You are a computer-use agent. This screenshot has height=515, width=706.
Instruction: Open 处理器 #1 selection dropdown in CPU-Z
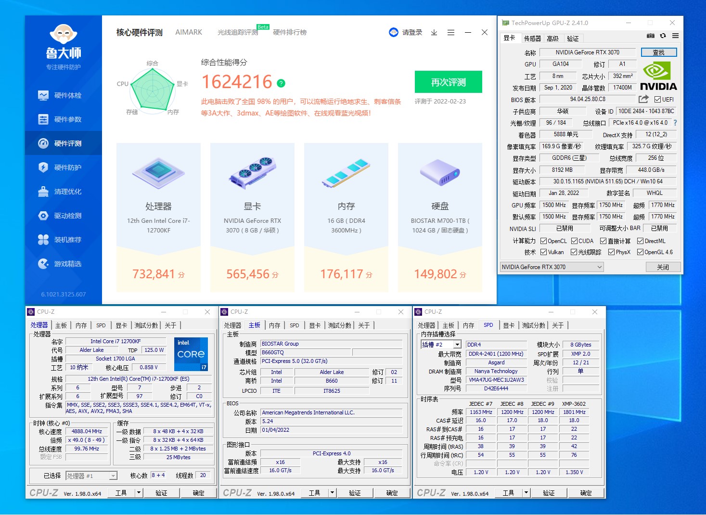tap(91, 476)
